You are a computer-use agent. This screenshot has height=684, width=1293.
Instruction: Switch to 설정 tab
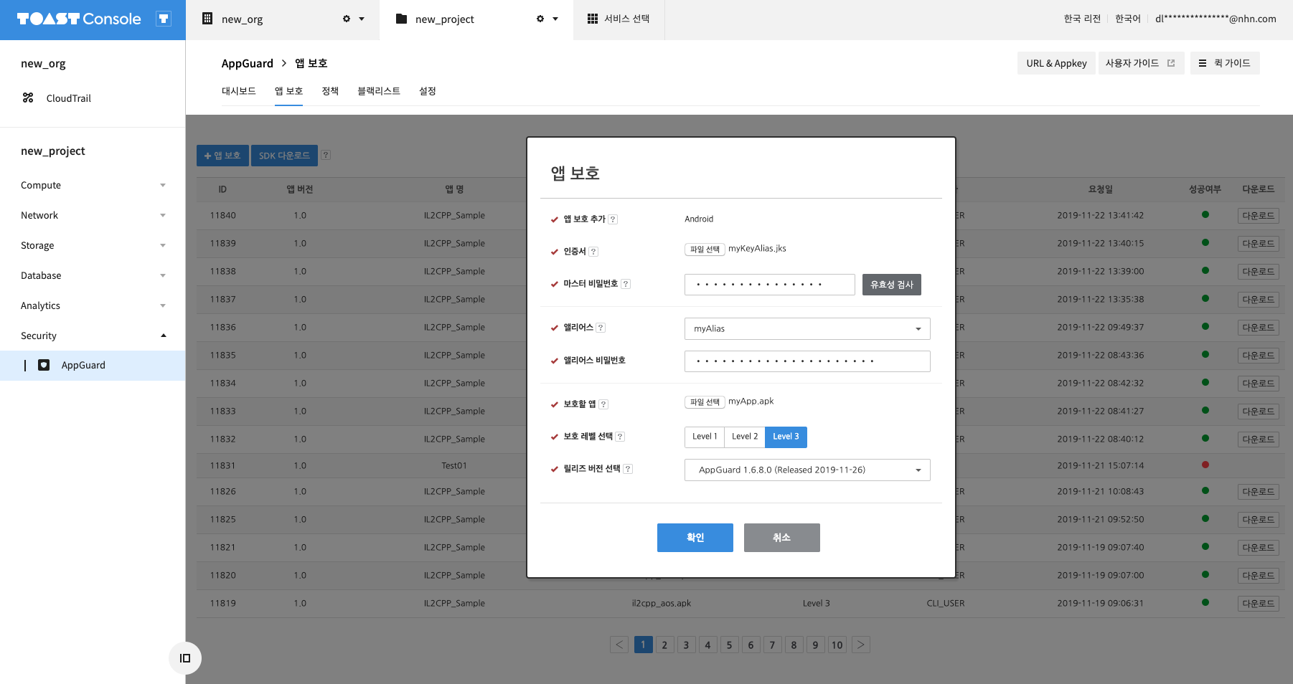tap(428, 91)
